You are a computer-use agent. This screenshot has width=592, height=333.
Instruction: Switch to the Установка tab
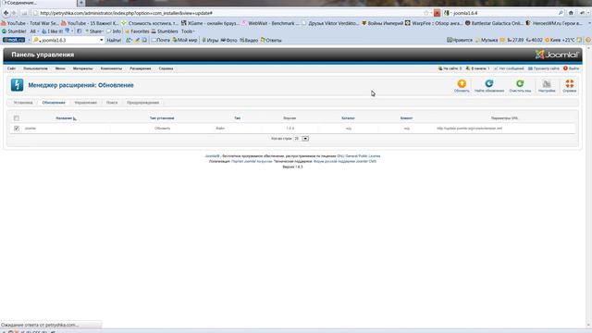click(x=23, y=103)
